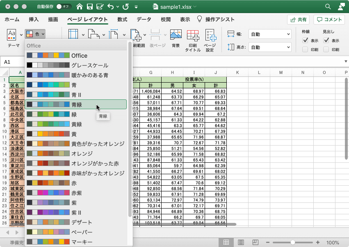The width and height of the screenshot is (349, 247).
Task: Enable 印刷 checkbox under 見出し
Action: [326, 49]
